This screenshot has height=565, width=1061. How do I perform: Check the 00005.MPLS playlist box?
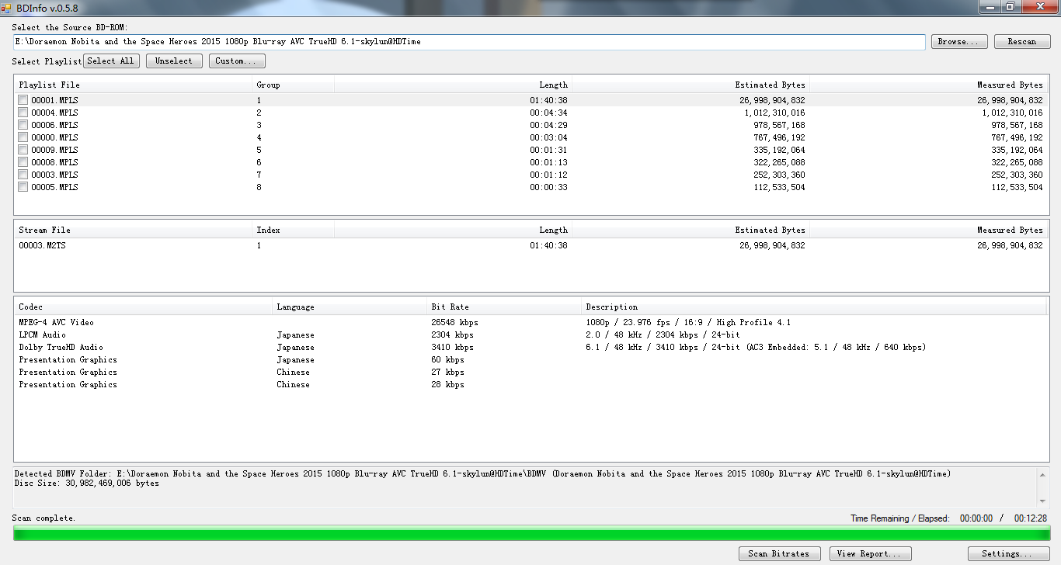(23, 187)
